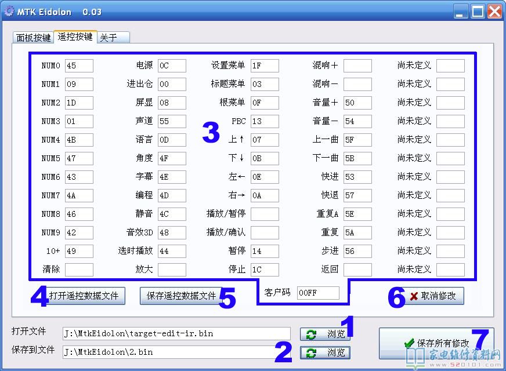Edit the 静音 code field
This screenshot has width=506, height=371.
click(x=172, y=214)
